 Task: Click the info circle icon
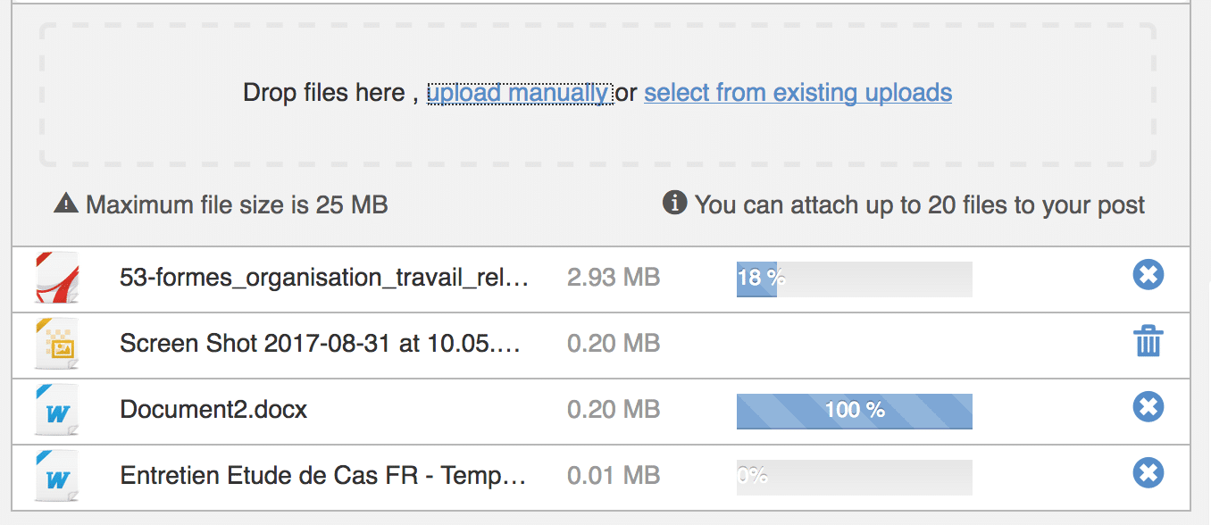pos(674,204)
